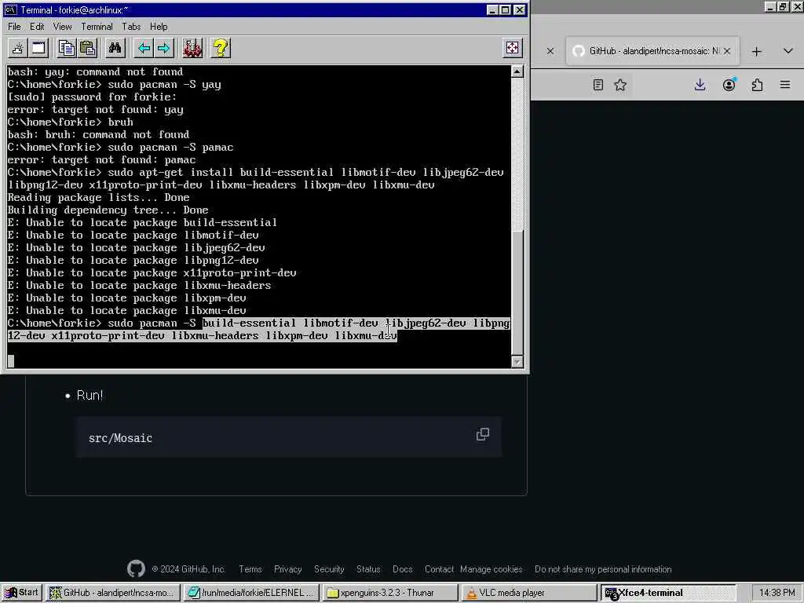Viewport: 804px width, 603px height.
Task: Open terminal Help menu
Action: tap(159, 27)
